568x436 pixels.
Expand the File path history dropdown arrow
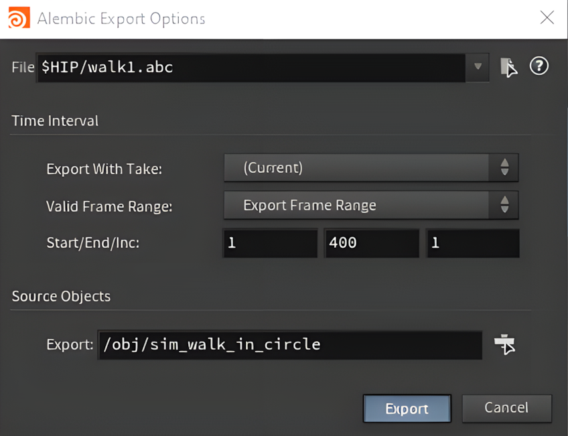tap(478, 67)
